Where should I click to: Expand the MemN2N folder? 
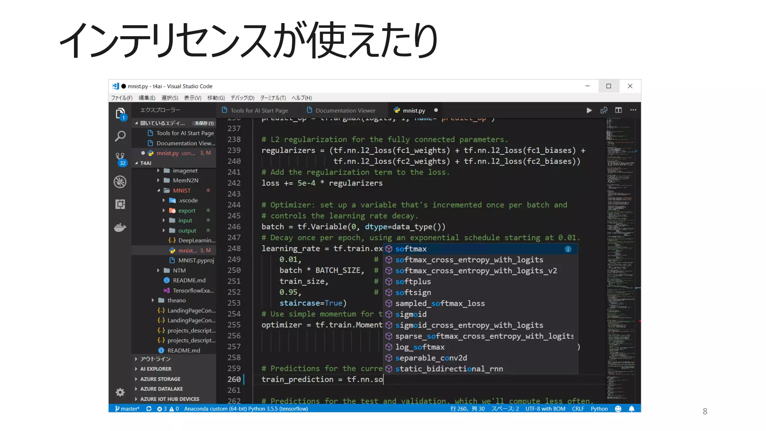158,180
